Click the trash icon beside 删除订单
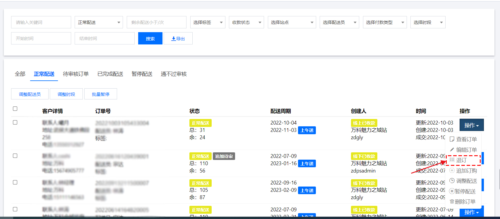Image resolution: width=500 pixels, height=219 pixels. tap(452, 201)
